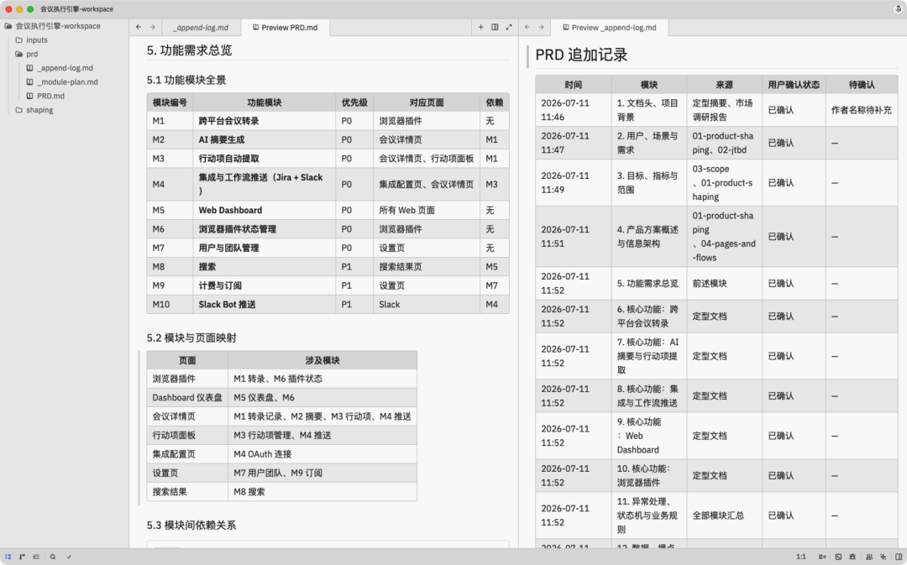
Task: Open the AI assistant sparkle icon
Action: (x=883, y=557)
